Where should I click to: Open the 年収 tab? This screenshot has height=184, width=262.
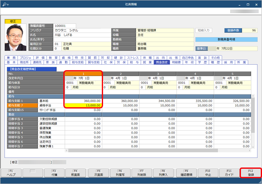click(189, 62)
